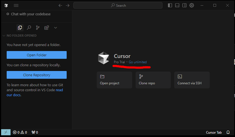Viewport: 235px width, 137px height.
Task: Click the large Cursor cube logo
Action: click(103, 58)
